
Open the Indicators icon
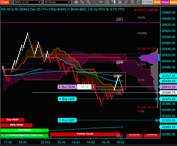[120, 2]
